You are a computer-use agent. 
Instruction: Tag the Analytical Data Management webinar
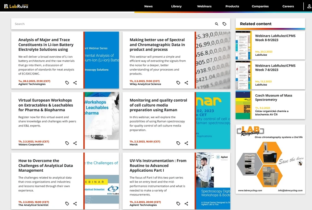pyautogui.click(x=67, y=203)
